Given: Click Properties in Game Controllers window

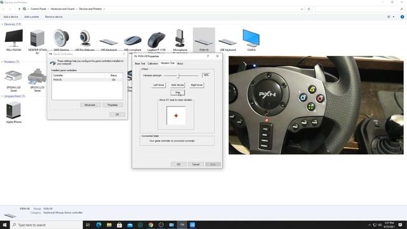Looking at the screenshot, I should click(113, 105).
